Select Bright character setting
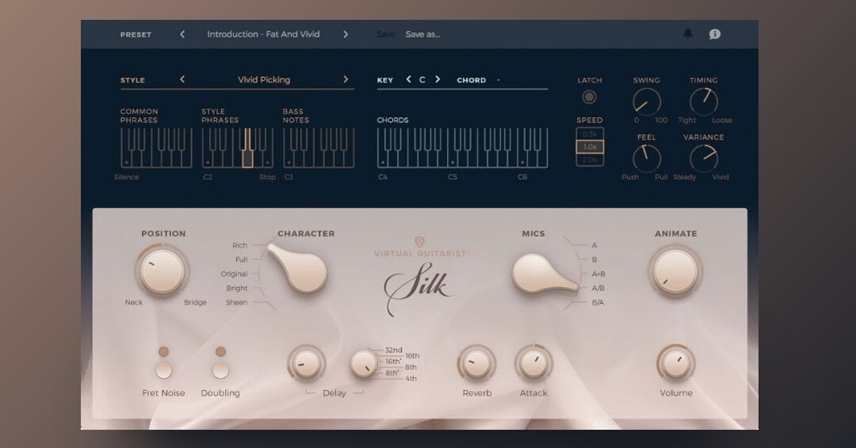 click(x=237, y=288)
